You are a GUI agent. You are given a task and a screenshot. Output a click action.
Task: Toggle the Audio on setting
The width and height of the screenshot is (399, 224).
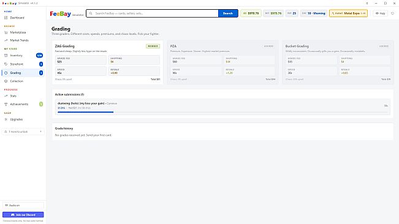click(23, 205)
